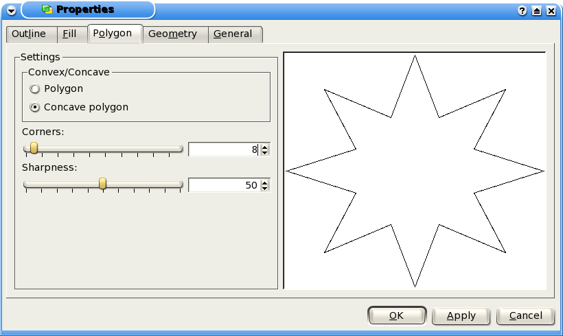The width and height of the screenshot is (563, 336).
Task: Open the Fill tab
Action: (x=69, y=34)
